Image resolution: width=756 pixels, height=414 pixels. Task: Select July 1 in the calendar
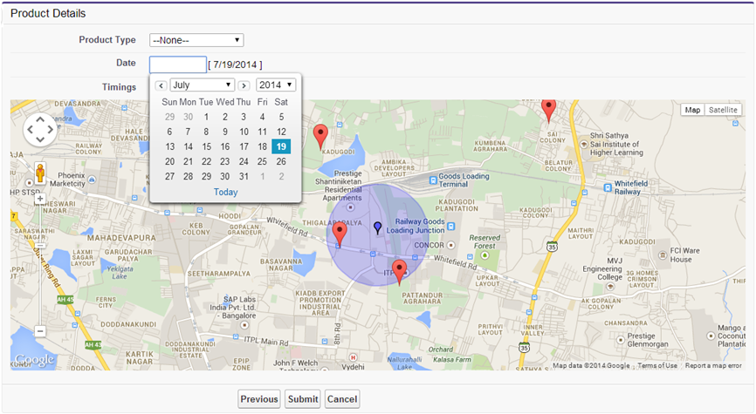(206, 117)
